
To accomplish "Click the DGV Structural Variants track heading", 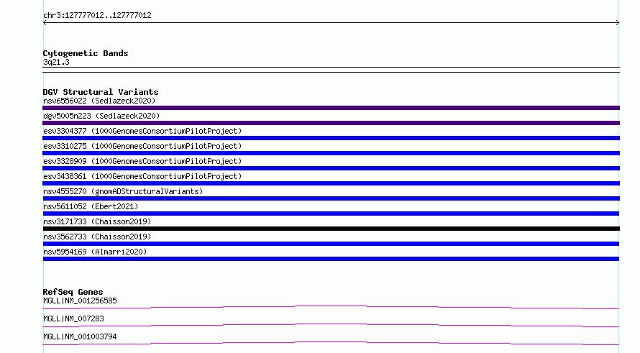I will (101, 92).
